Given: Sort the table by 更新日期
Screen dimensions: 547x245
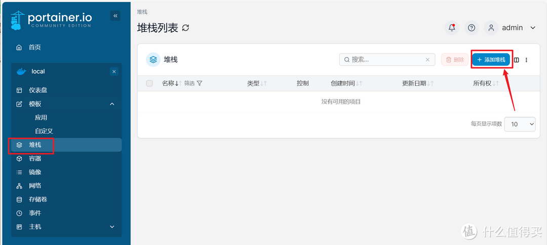Looking at the screenshot, I should pyautogui.click(x=418, y=83).
